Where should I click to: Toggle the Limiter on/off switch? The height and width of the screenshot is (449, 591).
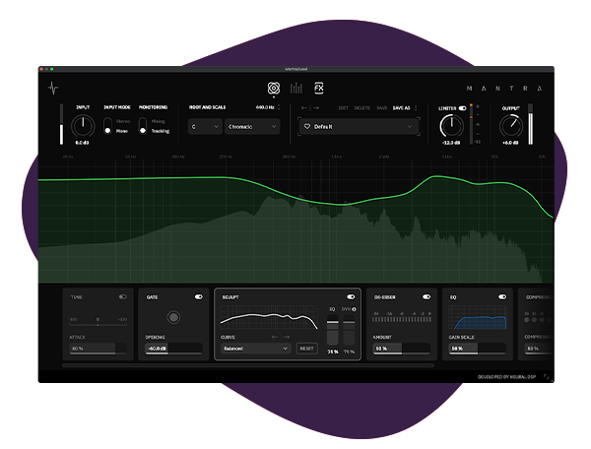(463, 108)
